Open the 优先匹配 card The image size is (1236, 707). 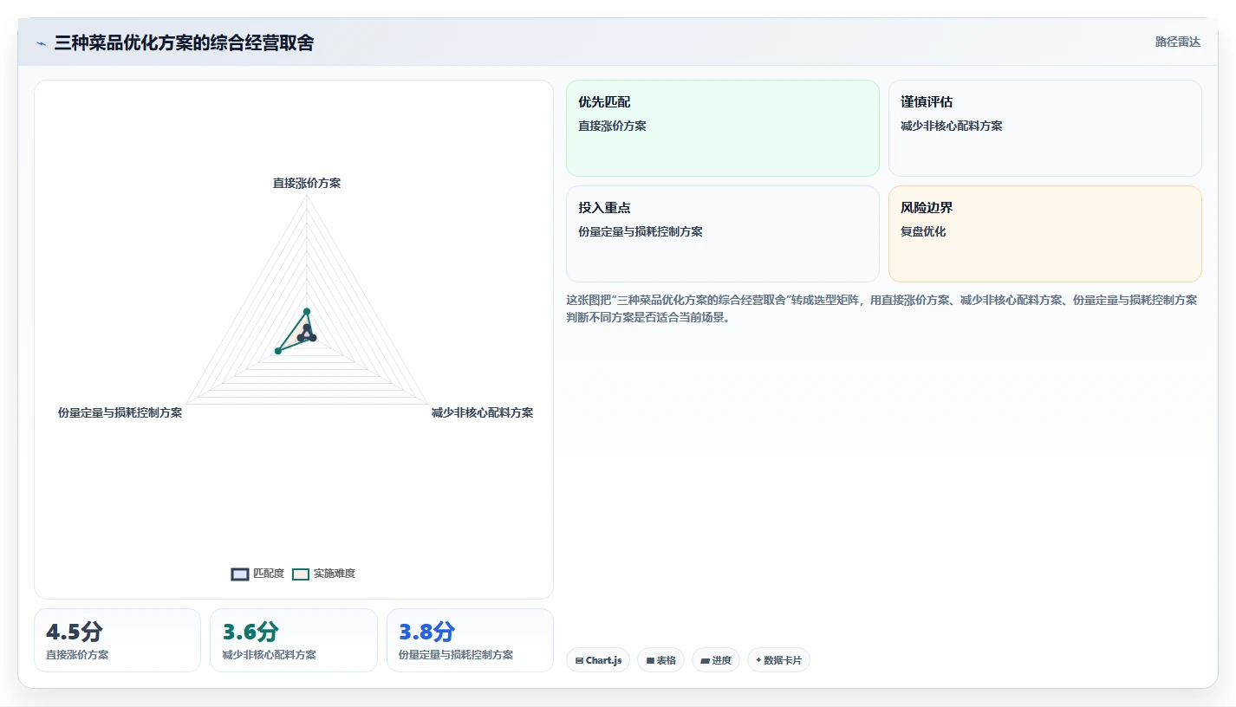723,128
